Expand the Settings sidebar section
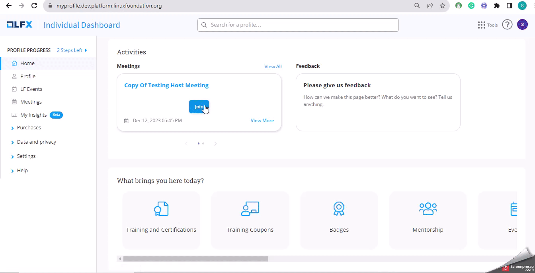This screenshot has height=273, width=535. [26, 156]
